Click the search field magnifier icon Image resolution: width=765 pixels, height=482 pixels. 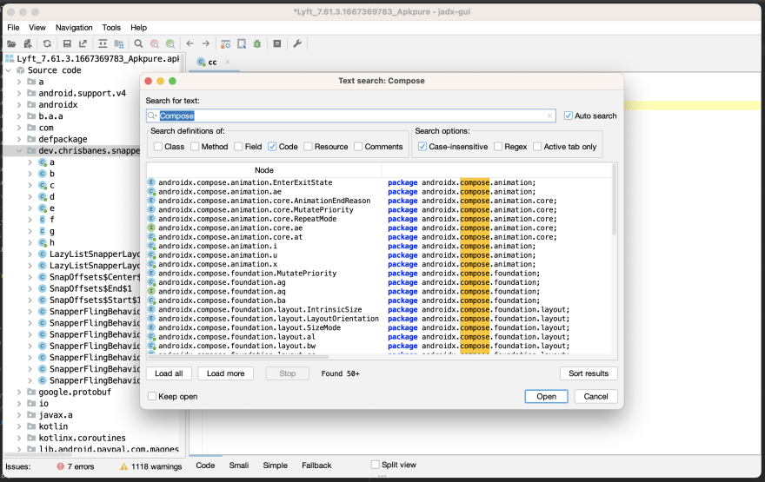[152, 116]
